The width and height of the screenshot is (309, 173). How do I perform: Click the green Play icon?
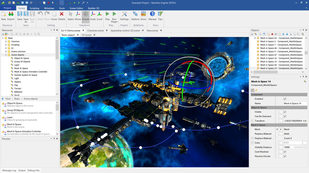point(107,14)
